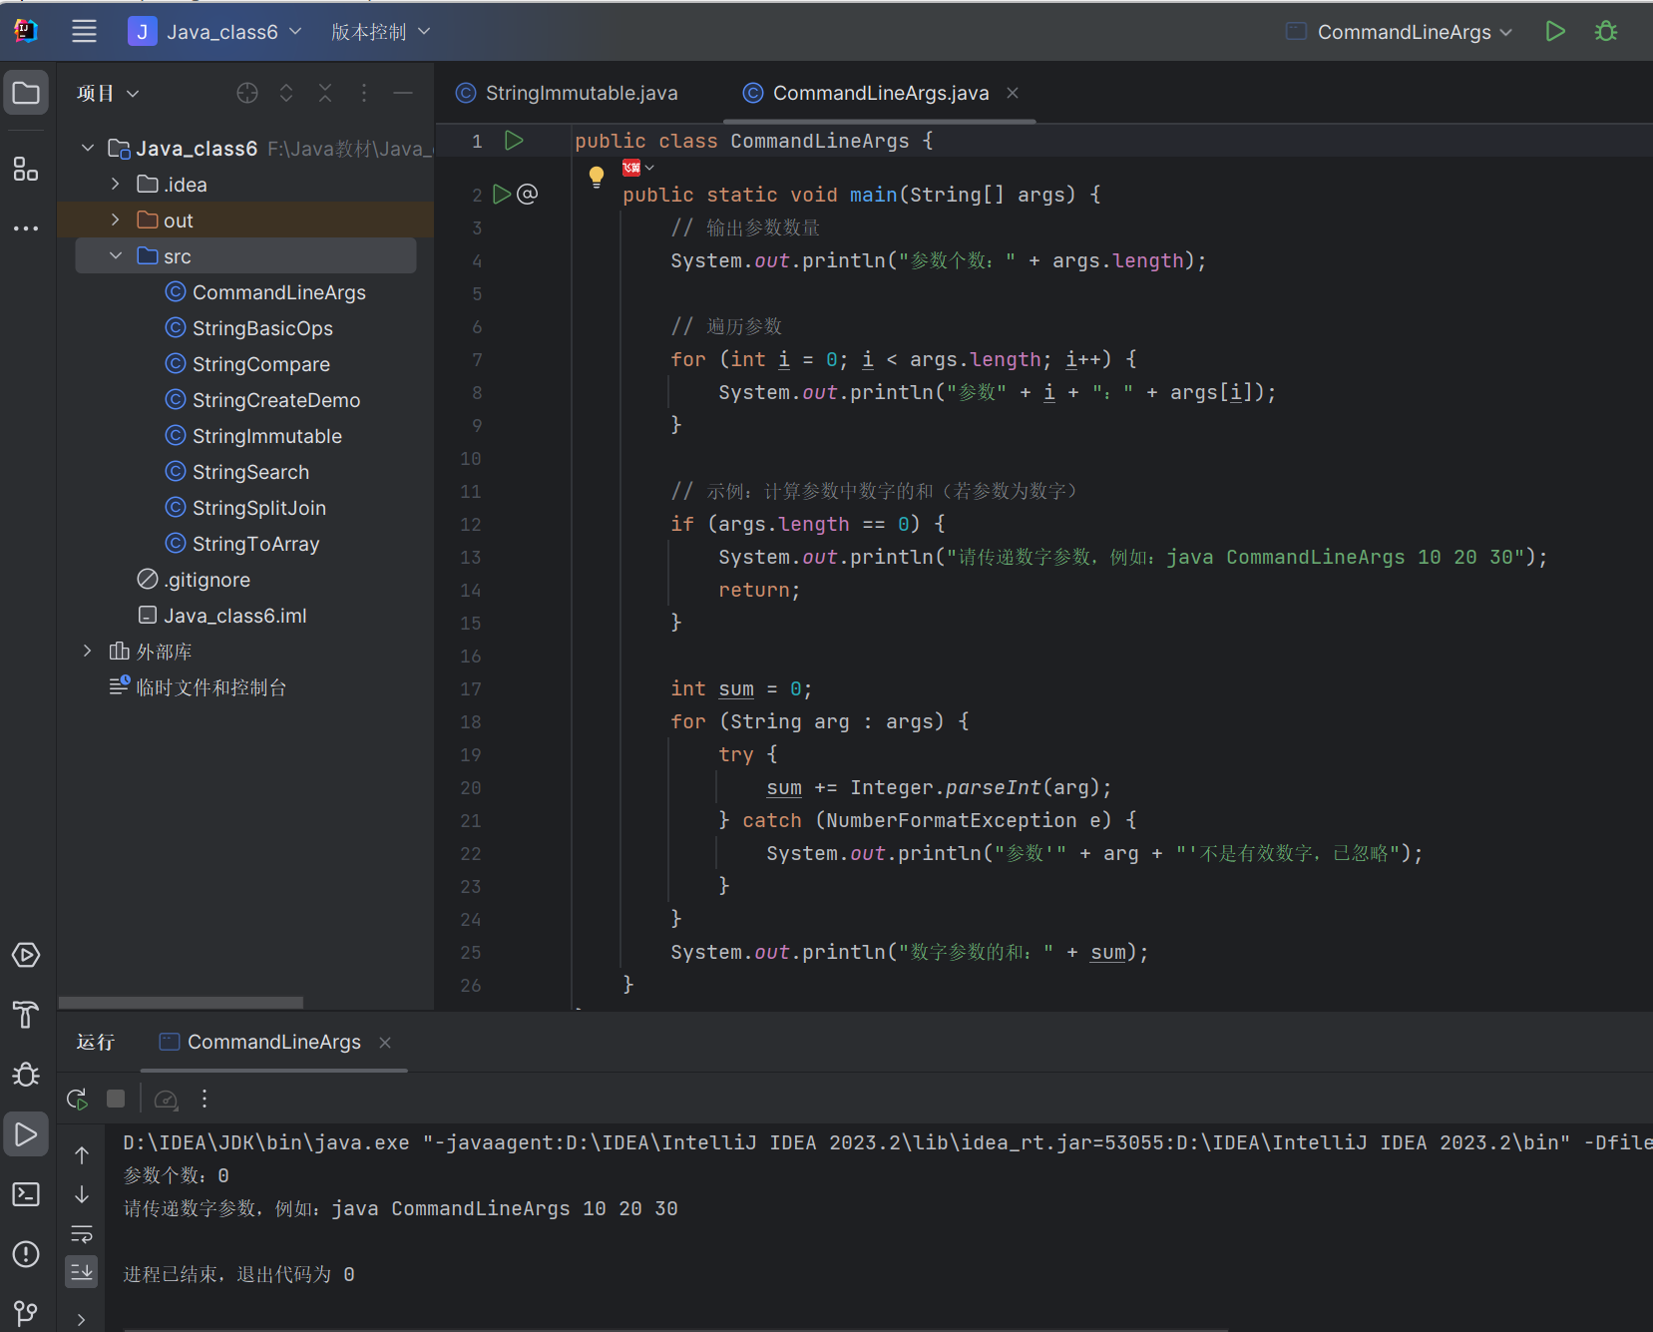Click the Run button in top toolbar
This screenshot has width=1653, height=1332.
point(1554,32)
